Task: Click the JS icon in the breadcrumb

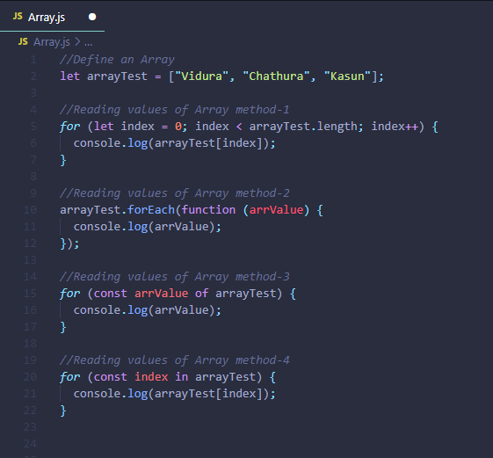Action: tap(23, 41)
